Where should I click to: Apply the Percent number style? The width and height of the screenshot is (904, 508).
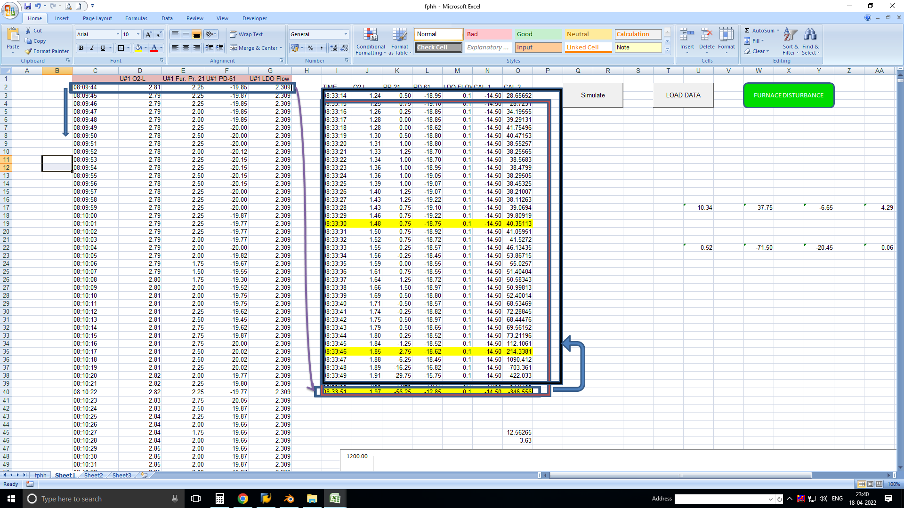coord(310,48)
